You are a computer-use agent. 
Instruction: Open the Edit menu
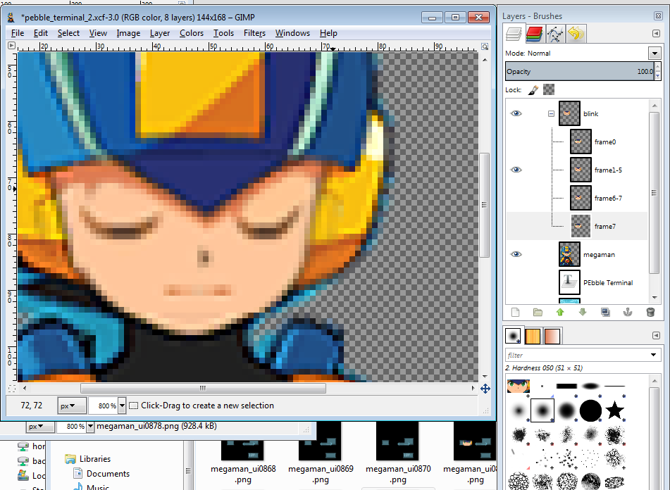point(41,33)
